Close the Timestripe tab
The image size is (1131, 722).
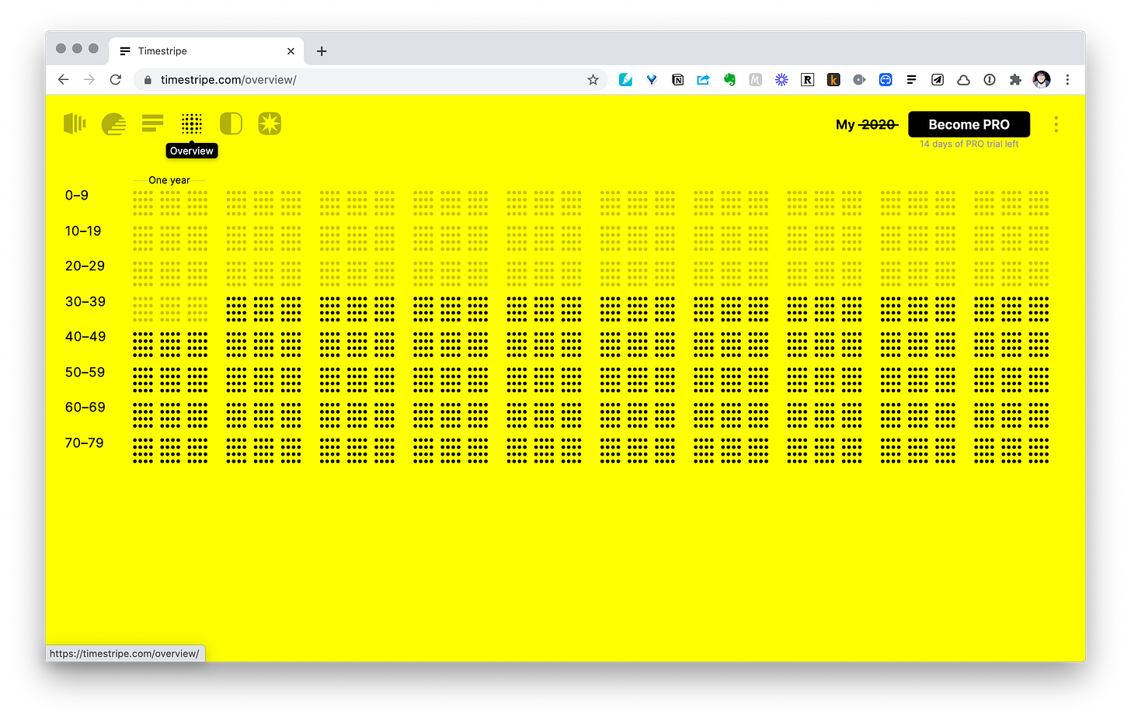pos(291,51)
